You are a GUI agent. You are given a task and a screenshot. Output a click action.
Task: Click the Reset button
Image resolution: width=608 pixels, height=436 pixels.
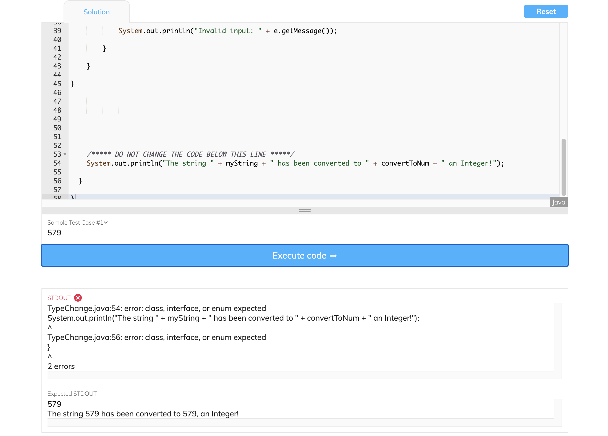(546, 11)
